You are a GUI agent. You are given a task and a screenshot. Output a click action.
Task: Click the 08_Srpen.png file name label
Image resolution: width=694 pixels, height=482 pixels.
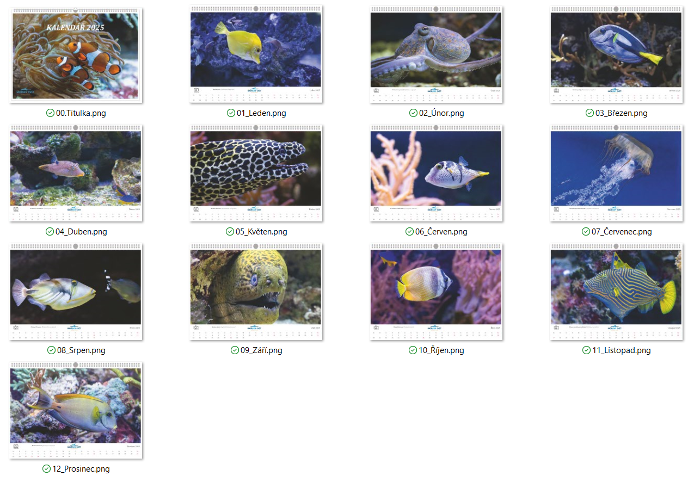[x=81, y=350]
